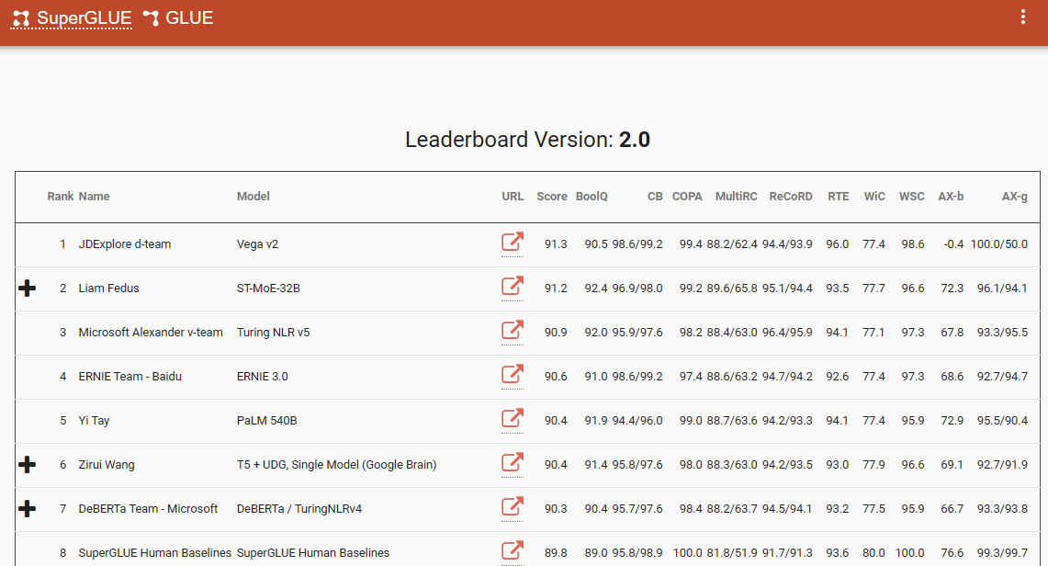The width and height of the screenshot is (1048, 566).
Task: Open the URL link for PaLM 540B
Action: pos(513,418)
